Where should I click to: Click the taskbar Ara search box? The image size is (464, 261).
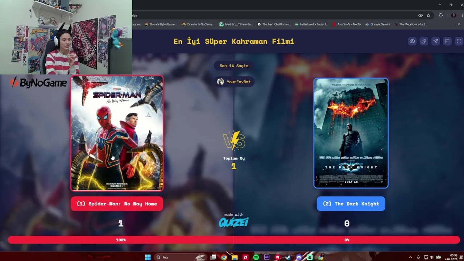(180, 257)
